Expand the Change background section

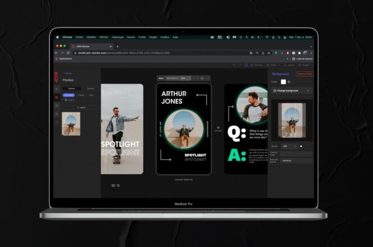click(292, 91)
